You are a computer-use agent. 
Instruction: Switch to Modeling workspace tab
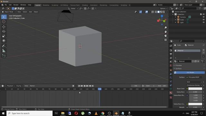coord(46,5)
